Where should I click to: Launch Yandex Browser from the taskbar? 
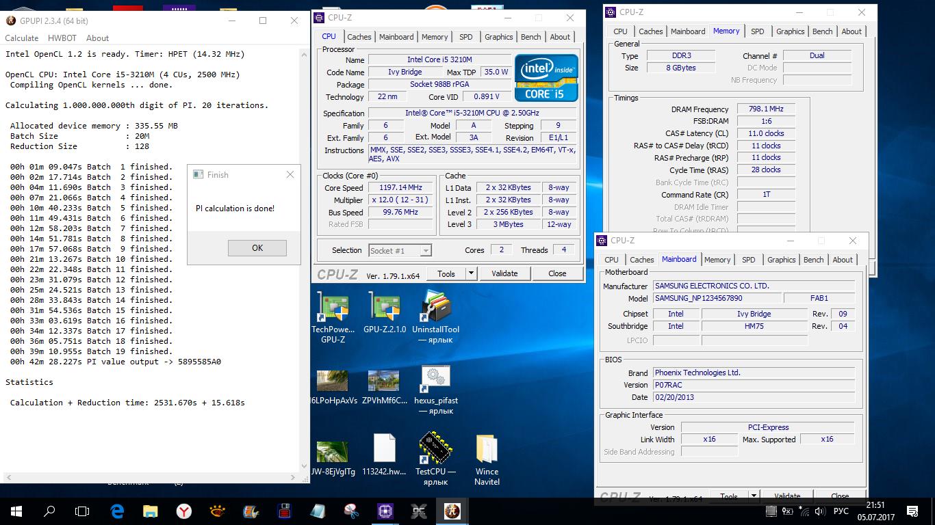point(184,511)
